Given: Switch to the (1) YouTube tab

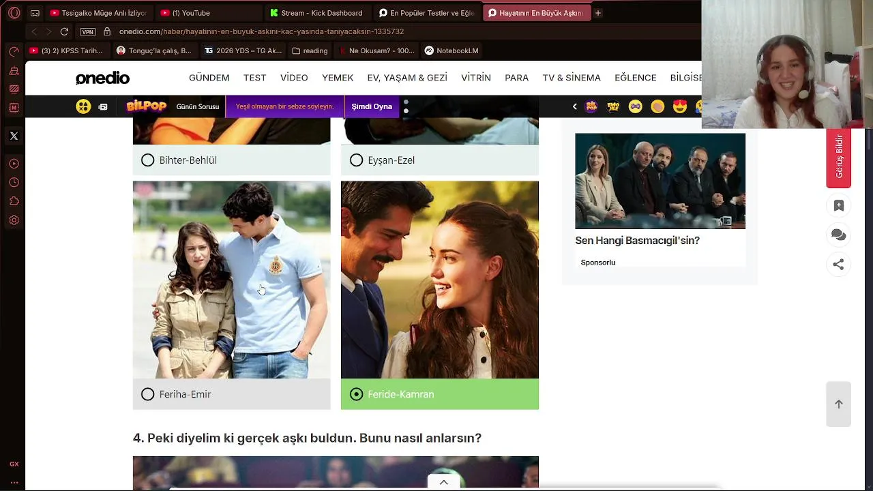Looking at the screenshot, I should tap(208, 13).
